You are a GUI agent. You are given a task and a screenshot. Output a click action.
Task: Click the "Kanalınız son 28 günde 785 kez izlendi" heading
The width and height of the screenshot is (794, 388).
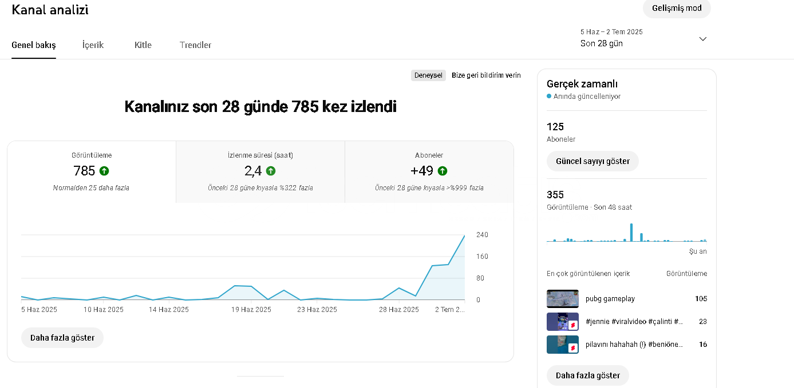260,107
